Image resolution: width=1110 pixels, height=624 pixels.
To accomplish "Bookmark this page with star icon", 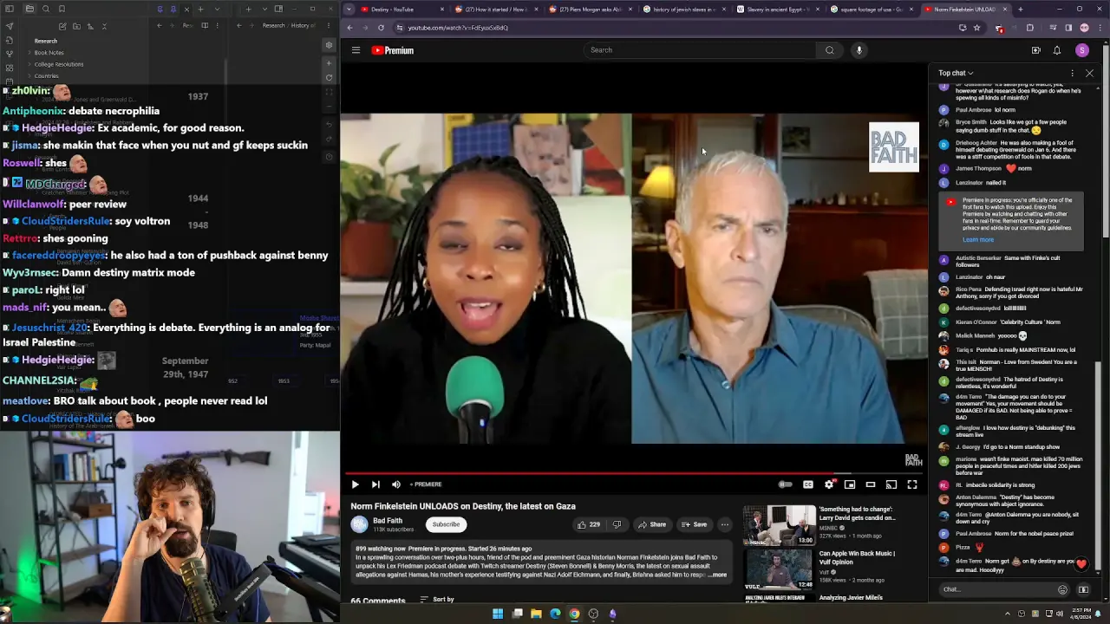I will [976, 28].
